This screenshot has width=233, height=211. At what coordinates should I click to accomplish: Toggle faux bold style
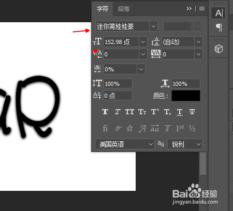point(105,112)
